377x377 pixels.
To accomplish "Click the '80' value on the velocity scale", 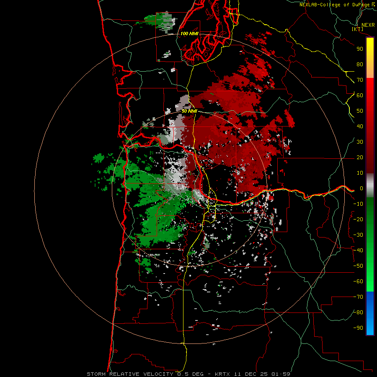I will (x=360, y=64).
